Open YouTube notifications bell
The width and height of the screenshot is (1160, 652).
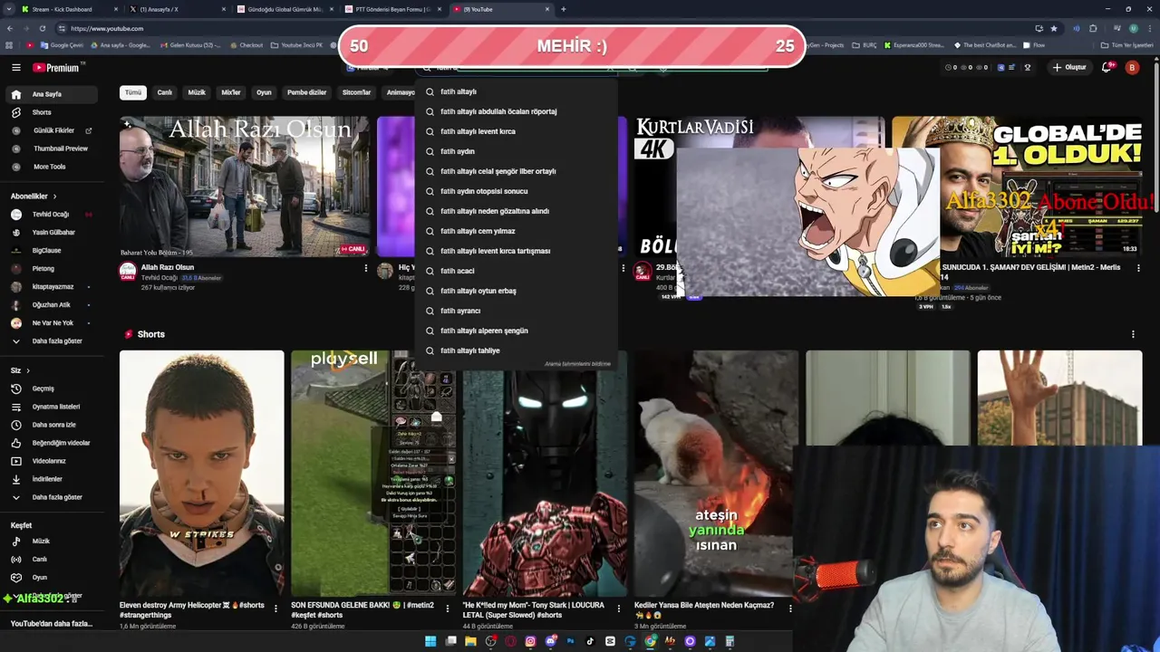[x=1108, y=67]
